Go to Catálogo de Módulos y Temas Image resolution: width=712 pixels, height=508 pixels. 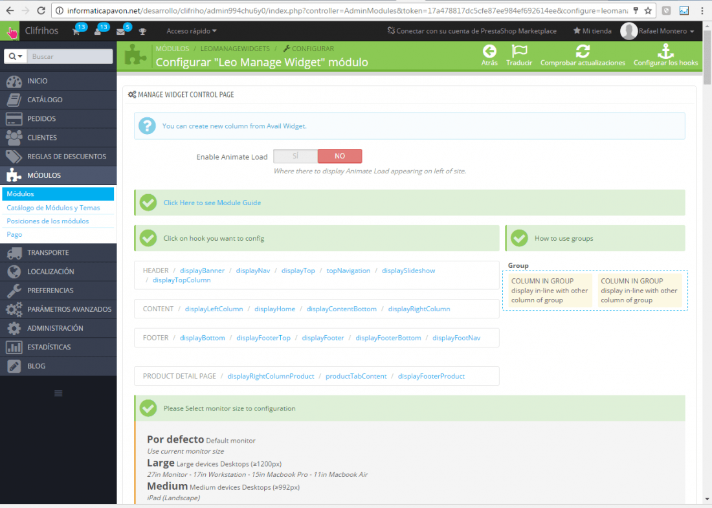pos(53,208)
